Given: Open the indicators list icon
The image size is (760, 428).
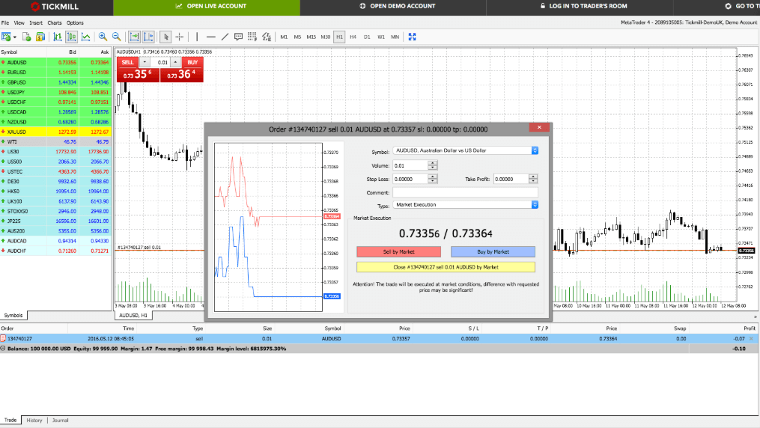Looking at the screenshot, I should pos(267,37).
